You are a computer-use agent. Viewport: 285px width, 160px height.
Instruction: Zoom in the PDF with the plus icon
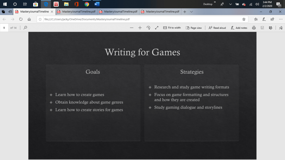[x=140, y=28]
